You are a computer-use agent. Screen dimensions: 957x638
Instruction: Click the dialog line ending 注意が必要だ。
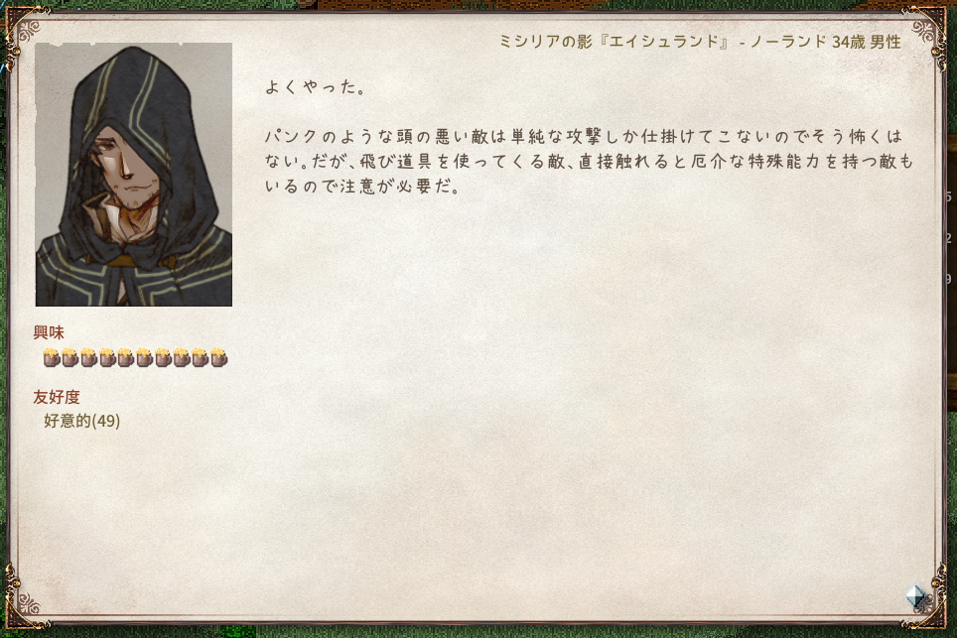(362, 186)
